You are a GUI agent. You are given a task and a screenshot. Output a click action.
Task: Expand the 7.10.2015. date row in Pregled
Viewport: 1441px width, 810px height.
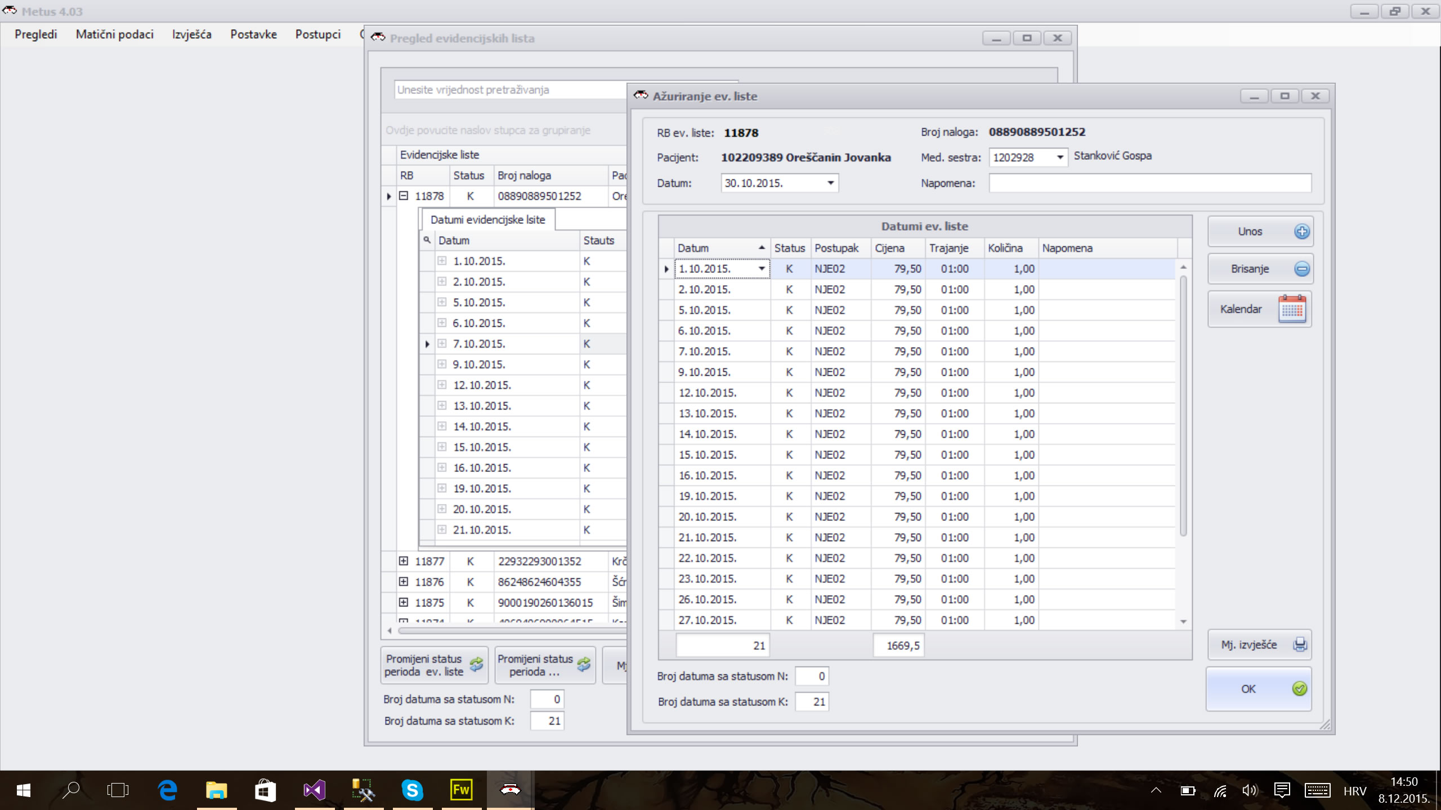pyautogui.click(x=442, y=343)
